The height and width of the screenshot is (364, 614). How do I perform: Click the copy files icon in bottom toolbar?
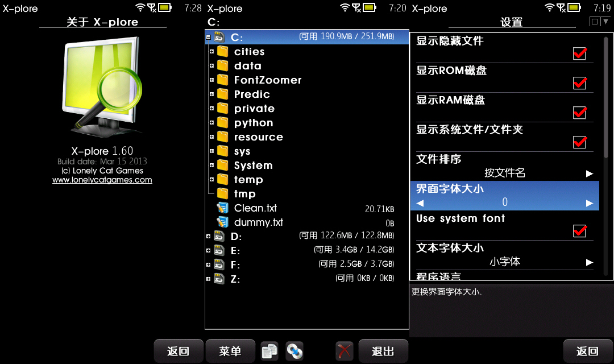[269, 351]
